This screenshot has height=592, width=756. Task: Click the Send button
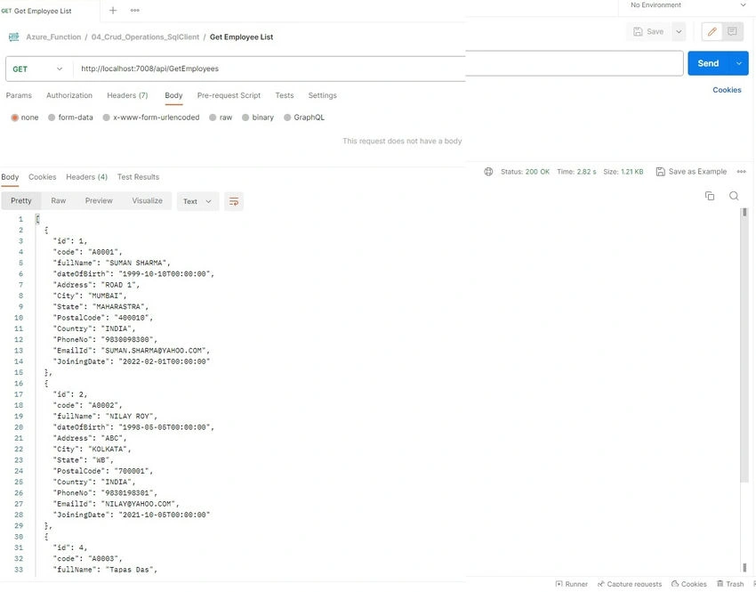tap(708, 63)
